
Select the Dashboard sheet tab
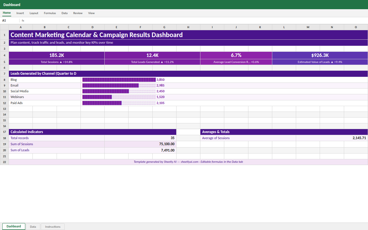(x=14, y=226)
